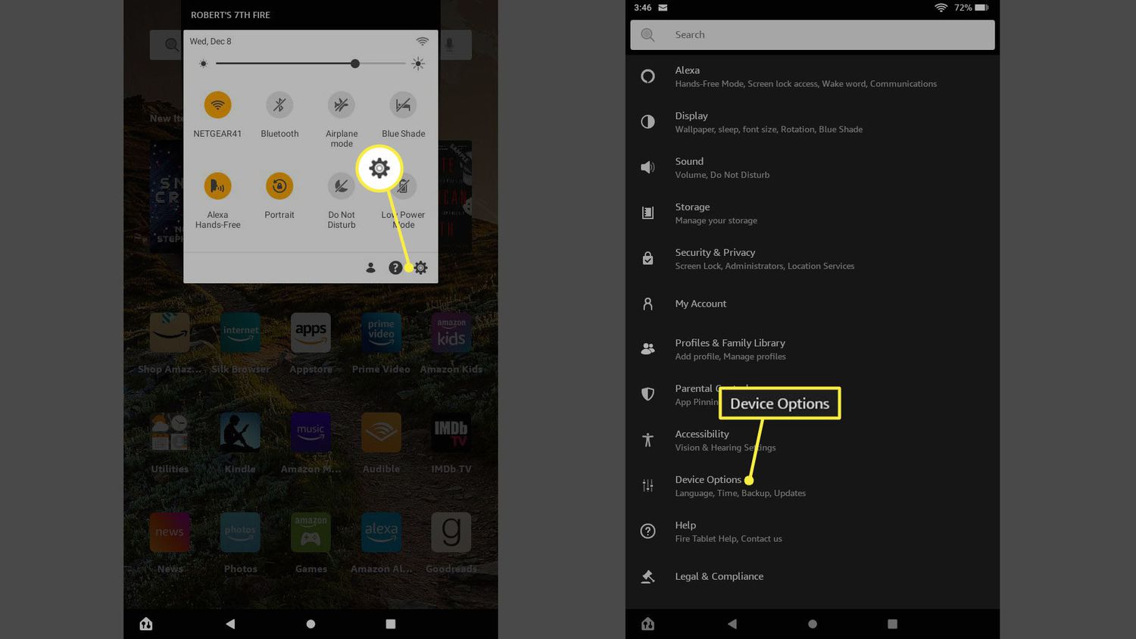Open the Games app
The width and height of the screenshot is (1136, 639).
tap(311, 532)
